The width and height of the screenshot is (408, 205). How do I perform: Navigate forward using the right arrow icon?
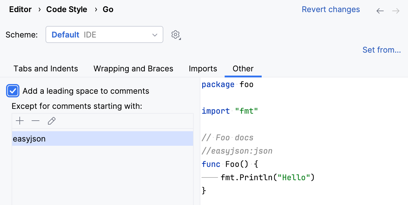(x=396, y=10)
